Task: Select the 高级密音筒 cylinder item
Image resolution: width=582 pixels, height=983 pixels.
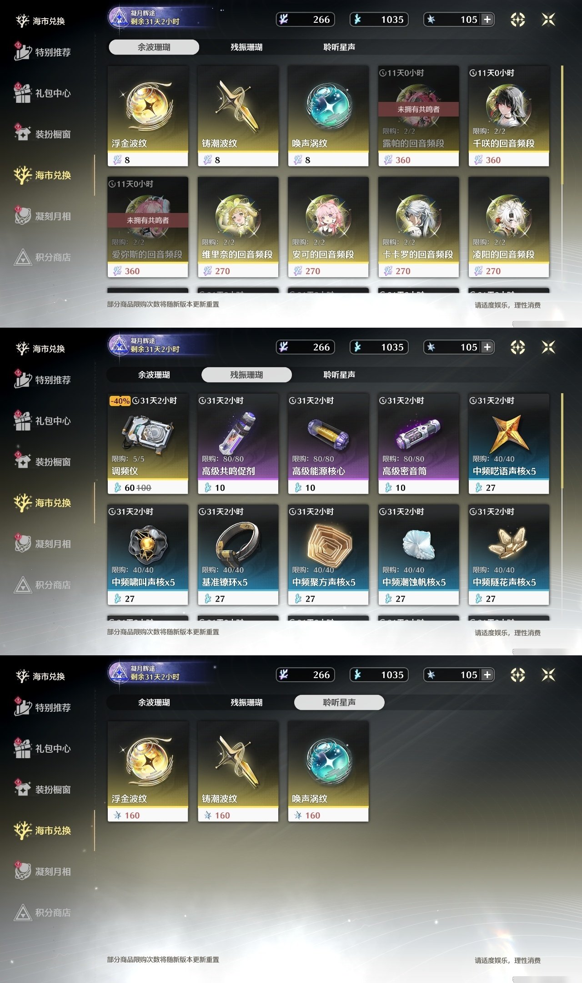Action: click(418, 444)
